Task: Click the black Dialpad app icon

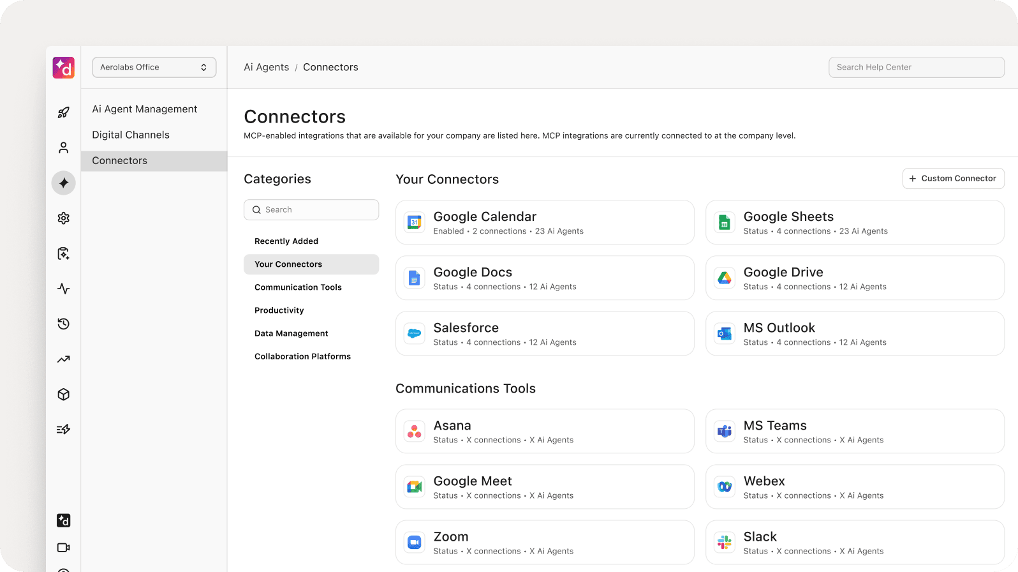Action: (64, 521)
